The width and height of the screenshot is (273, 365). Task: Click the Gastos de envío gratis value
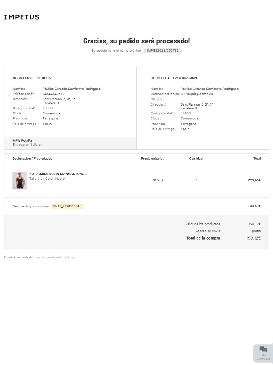pos(256,231)
